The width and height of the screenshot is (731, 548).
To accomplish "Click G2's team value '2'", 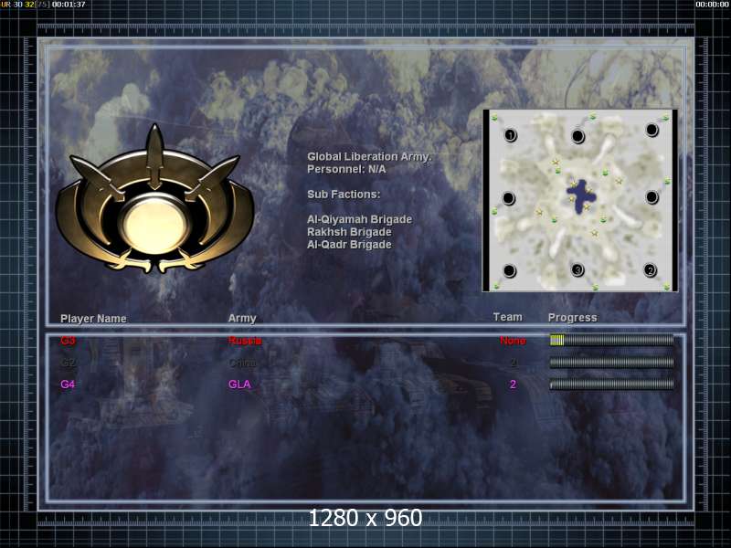I will point(513,363).
